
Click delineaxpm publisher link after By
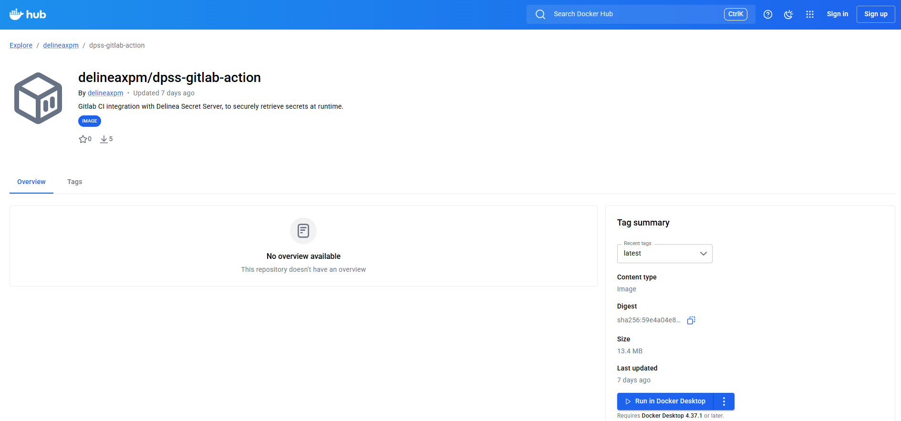pos(105,93)
